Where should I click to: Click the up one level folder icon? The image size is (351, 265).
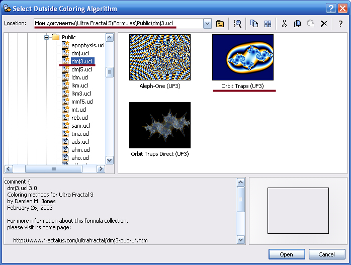point(220,24)
